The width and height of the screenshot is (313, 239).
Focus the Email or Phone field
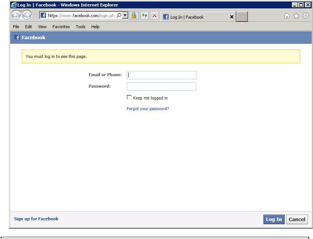point(161,75)
